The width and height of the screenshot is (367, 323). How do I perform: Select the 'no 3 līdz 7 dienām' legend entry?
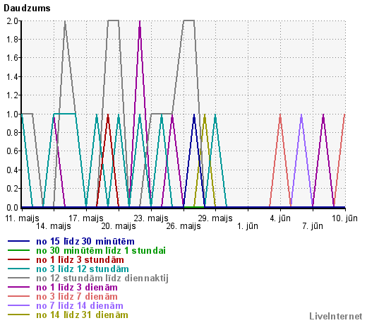(x=77, y=297)
